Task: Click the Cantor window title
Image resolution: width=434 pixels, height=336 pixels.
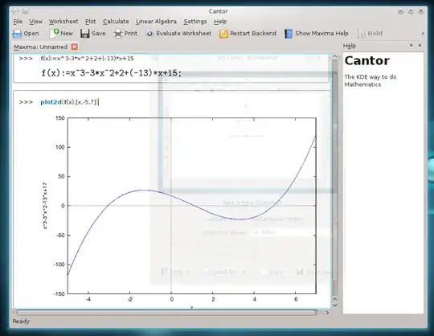Action: tap(218, 11)
